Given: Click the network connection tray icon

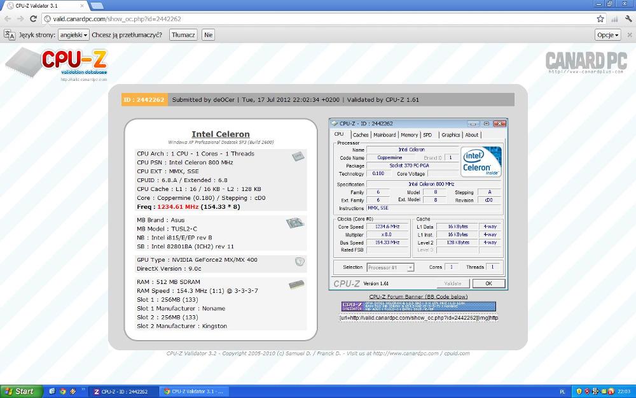Looking at the screenshot, I should click(x=594, y=392).
